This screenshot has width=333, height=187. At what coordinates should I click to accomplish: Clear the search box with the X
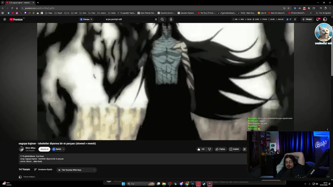point(156,19)
